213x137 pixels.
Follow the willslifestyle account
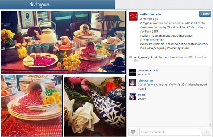[205, 14]
